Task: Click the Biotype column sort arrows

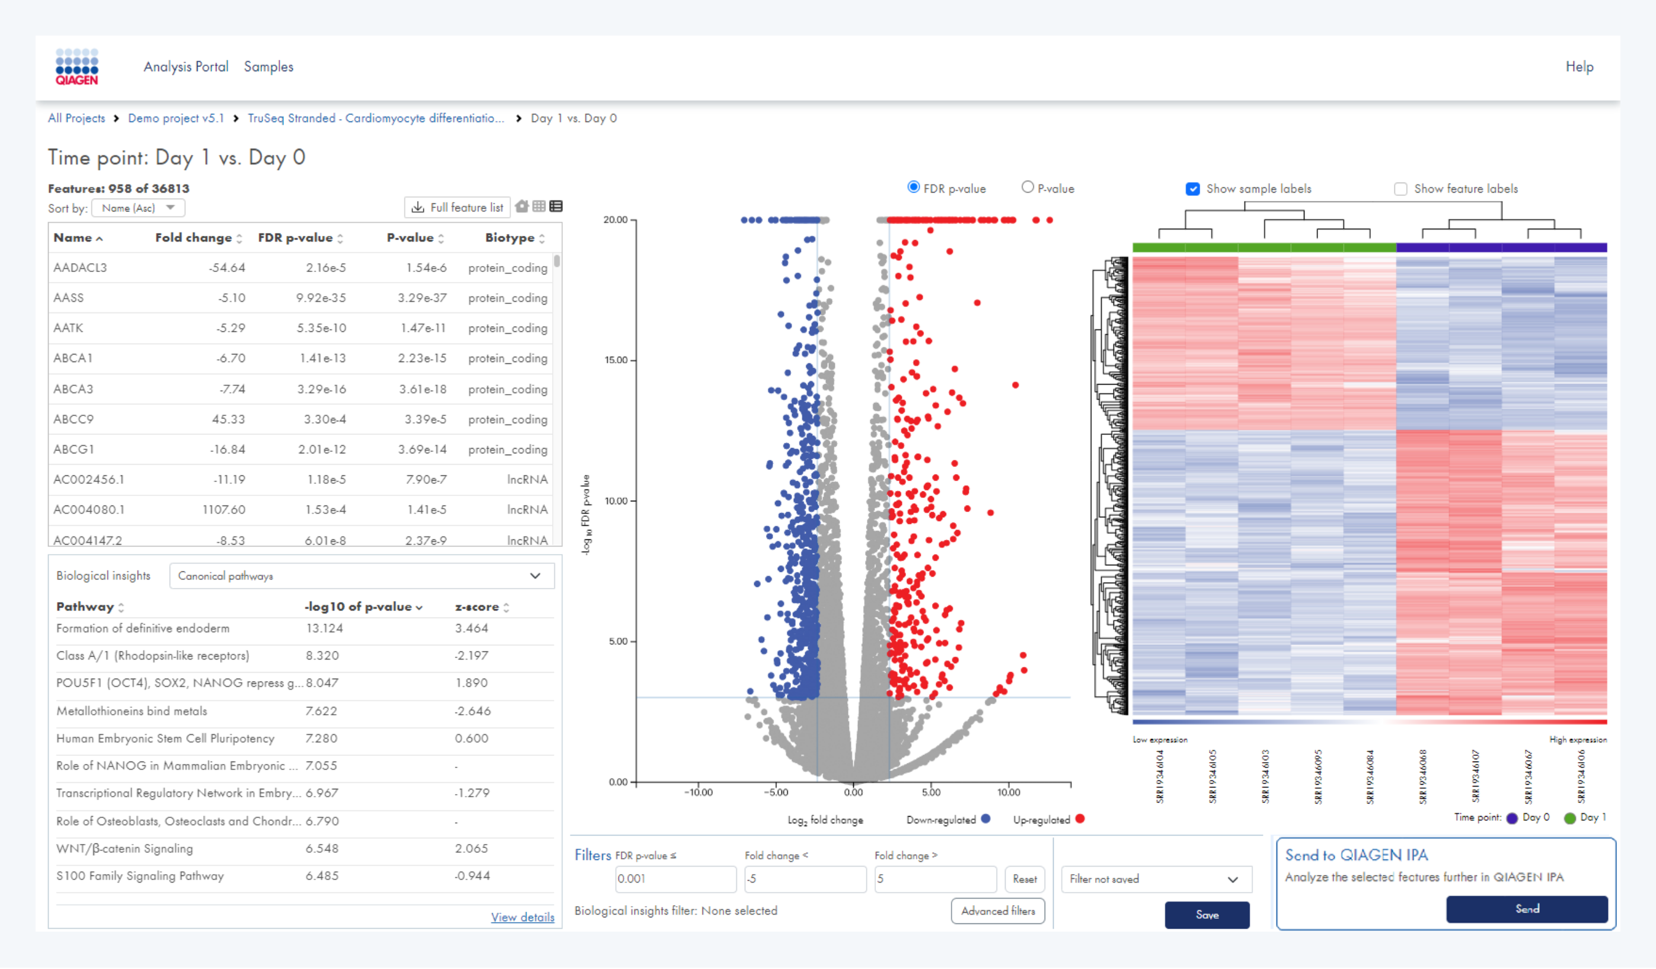Action: pyautogui.click(x=541, y=238)
